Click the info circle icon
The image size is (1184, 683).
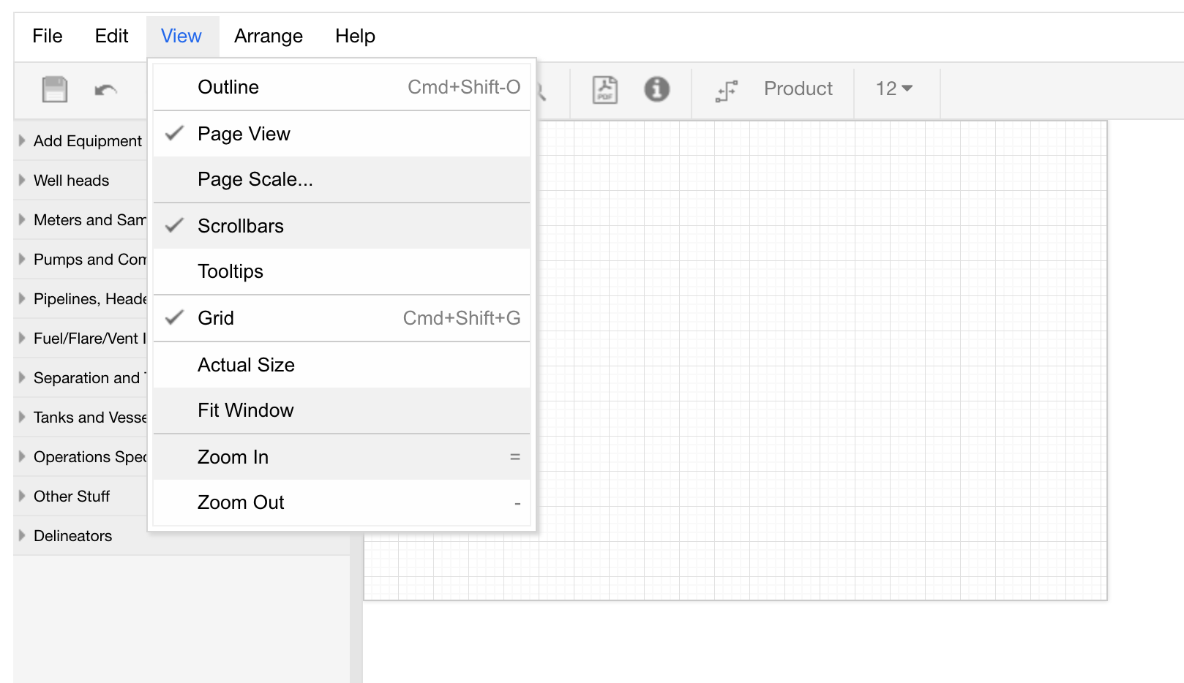point(656,89)
